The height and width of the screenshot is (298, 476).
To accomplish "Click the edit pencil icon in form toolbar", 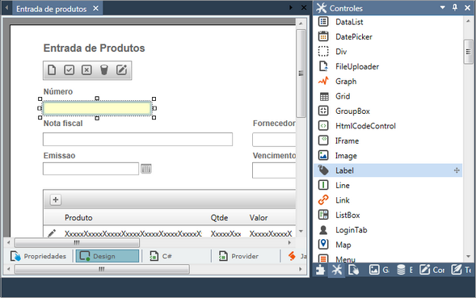I will tap(122, 69).
